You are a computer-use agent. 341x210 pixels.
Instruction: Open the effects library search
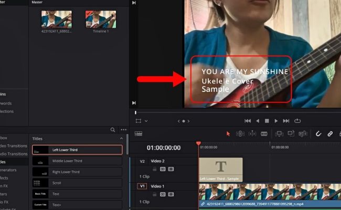[x=113, y=130]
